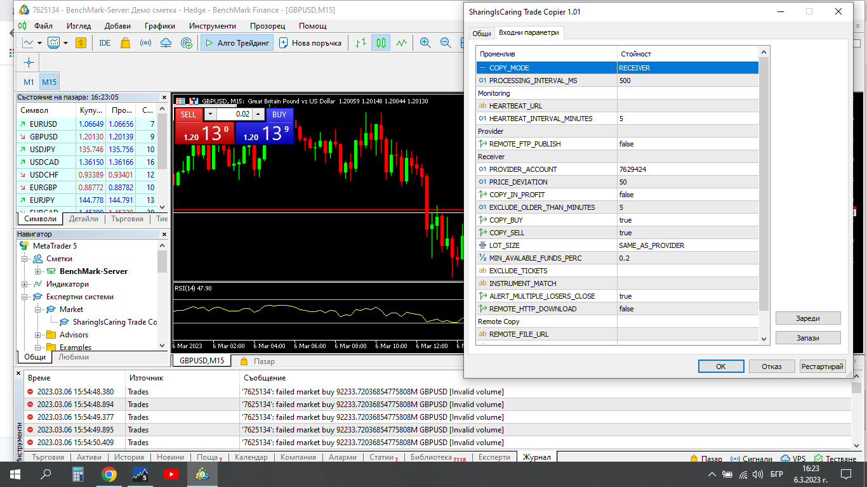Screen dimensions: 867x487
Task: Collapse the Експертни системи tree node
Action: pyautogui.click(x=25, y=297)
